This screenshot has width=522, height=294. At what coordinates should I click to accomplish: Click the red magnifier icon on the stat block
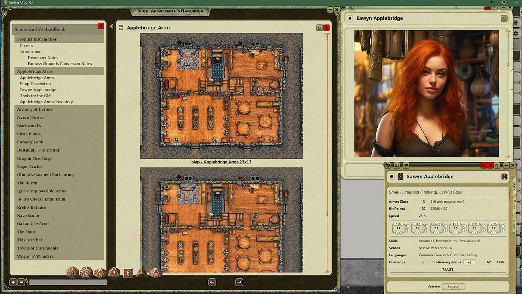coord(483,165)
